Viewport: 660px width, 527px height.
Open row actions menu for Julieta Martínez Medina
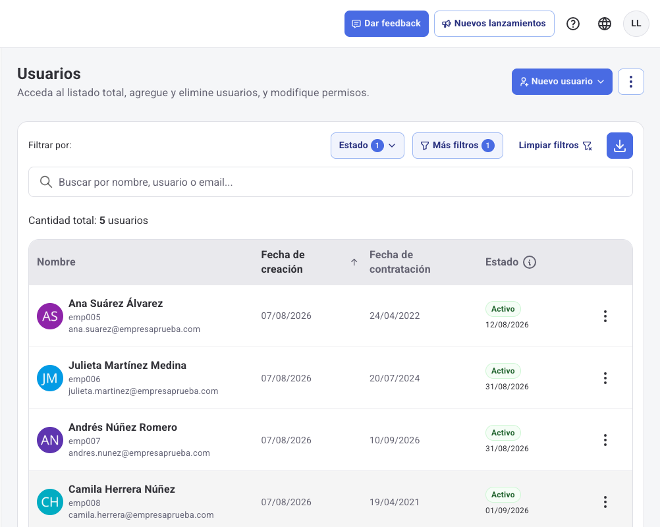point(605,378)
